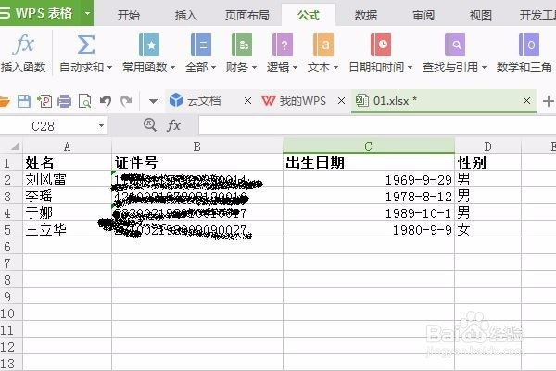
Task: Expand the 财务 dropdown arrow
Action: [254, 67]
